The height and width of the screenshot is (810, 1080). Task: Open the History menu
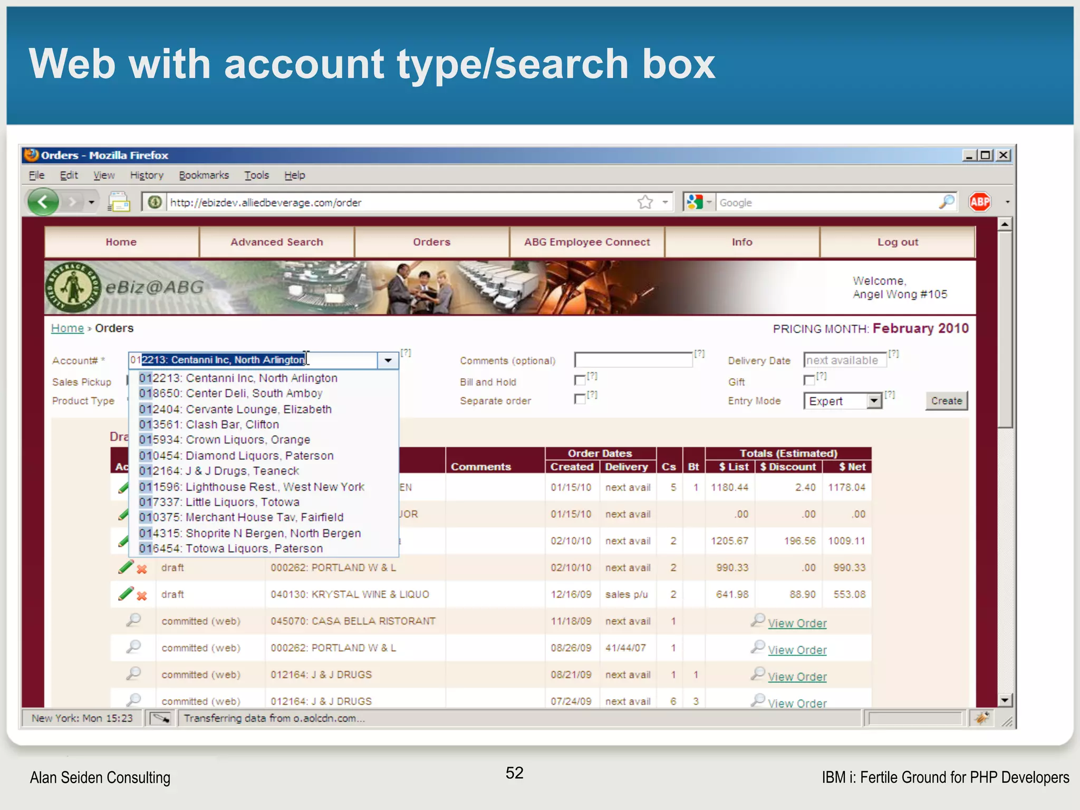coord(147,175)
